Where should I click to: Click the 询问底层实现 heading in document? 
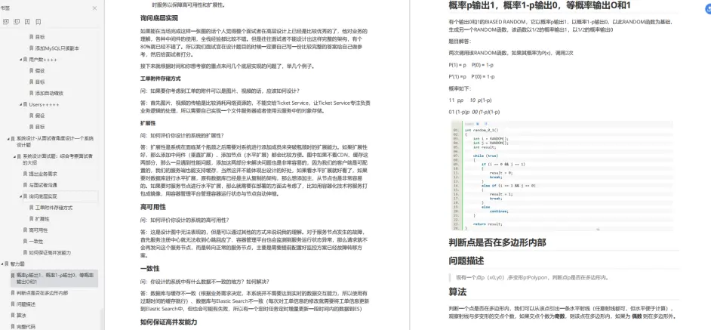159,18
